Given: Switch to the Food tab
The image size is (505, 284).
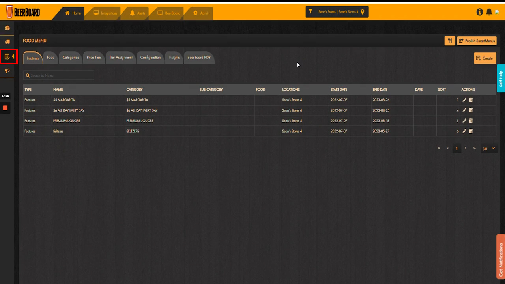Looking at the screenshot, I should point(50,58).
